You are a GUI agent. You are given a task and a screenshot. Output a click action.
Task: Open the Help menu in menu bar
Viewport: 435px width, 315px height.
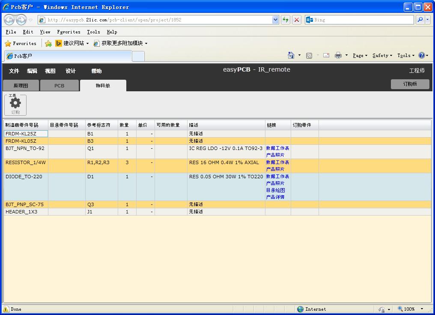coord(112,32)
